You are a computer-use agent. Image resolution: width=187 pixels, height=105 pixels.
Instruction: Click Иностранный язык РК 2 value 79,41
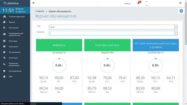click(123, 78)
